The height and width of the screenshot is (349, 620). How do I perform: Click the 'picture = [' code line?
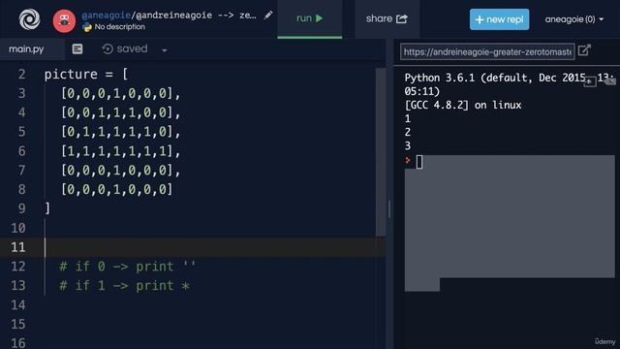(x=86, y=75)
